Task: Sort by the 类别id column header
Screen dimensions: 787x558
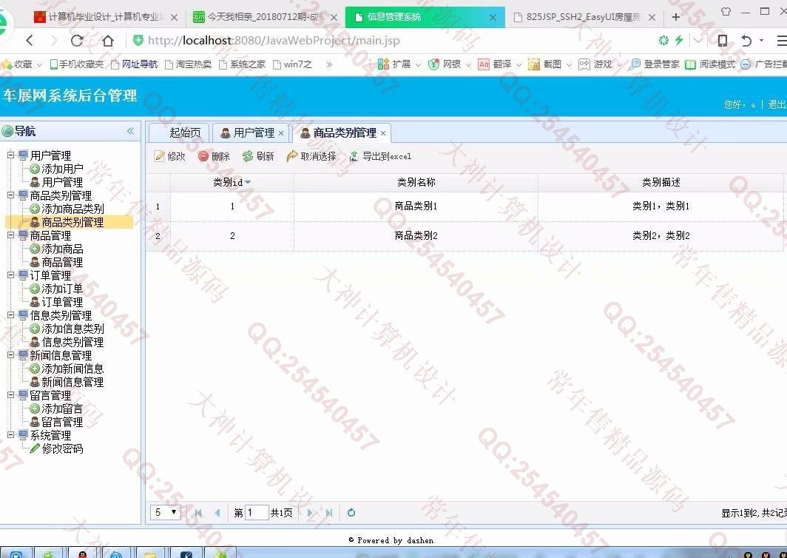Action: (232, 182)
